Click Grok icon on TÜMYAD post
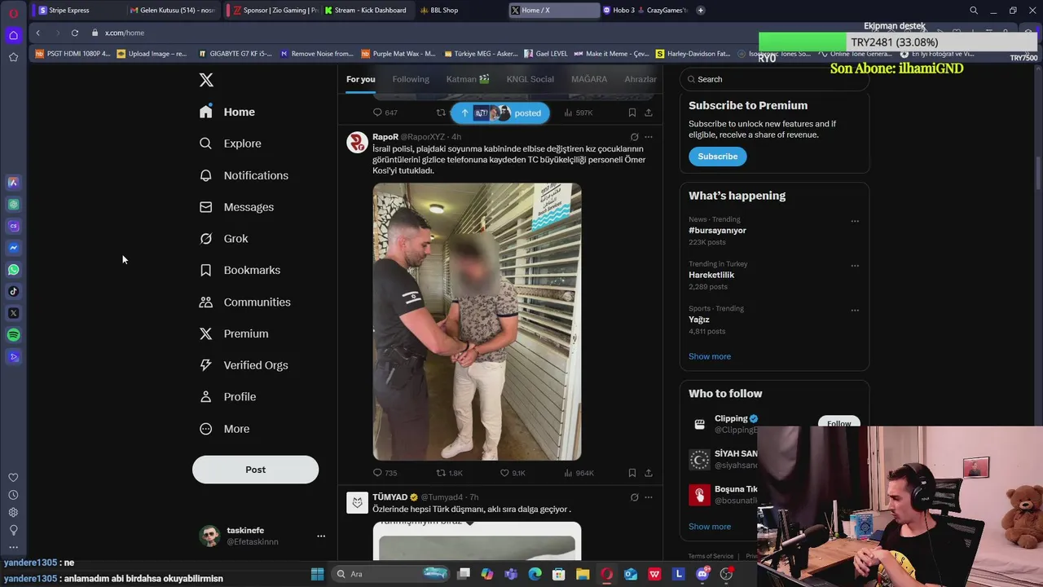Viewport: 1043px width, 587px height. coord(634,497)
